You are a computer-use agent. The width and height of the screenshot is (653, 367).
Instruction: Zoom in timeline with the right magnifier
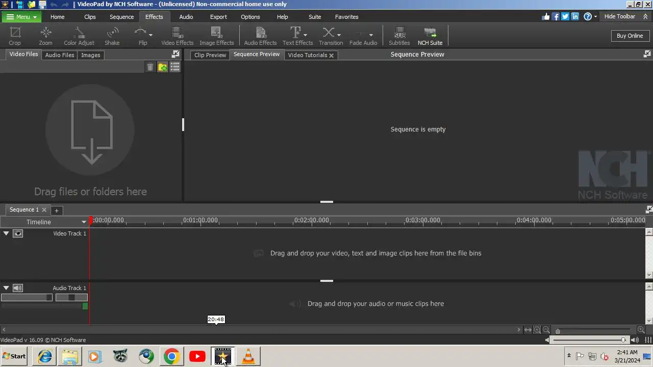[641, 330]
